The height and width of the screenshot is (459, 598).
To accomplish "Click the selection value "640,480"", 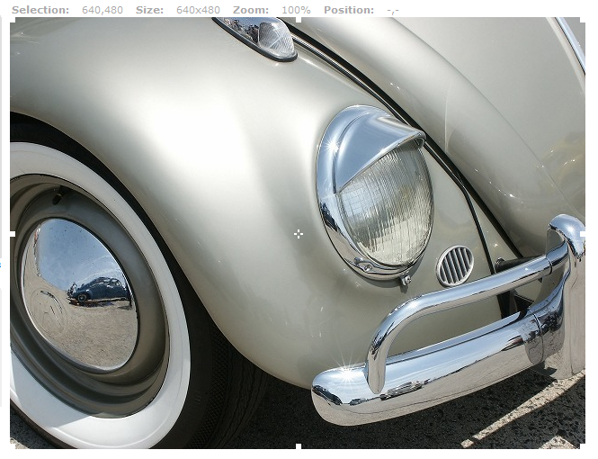I will 103,10.
